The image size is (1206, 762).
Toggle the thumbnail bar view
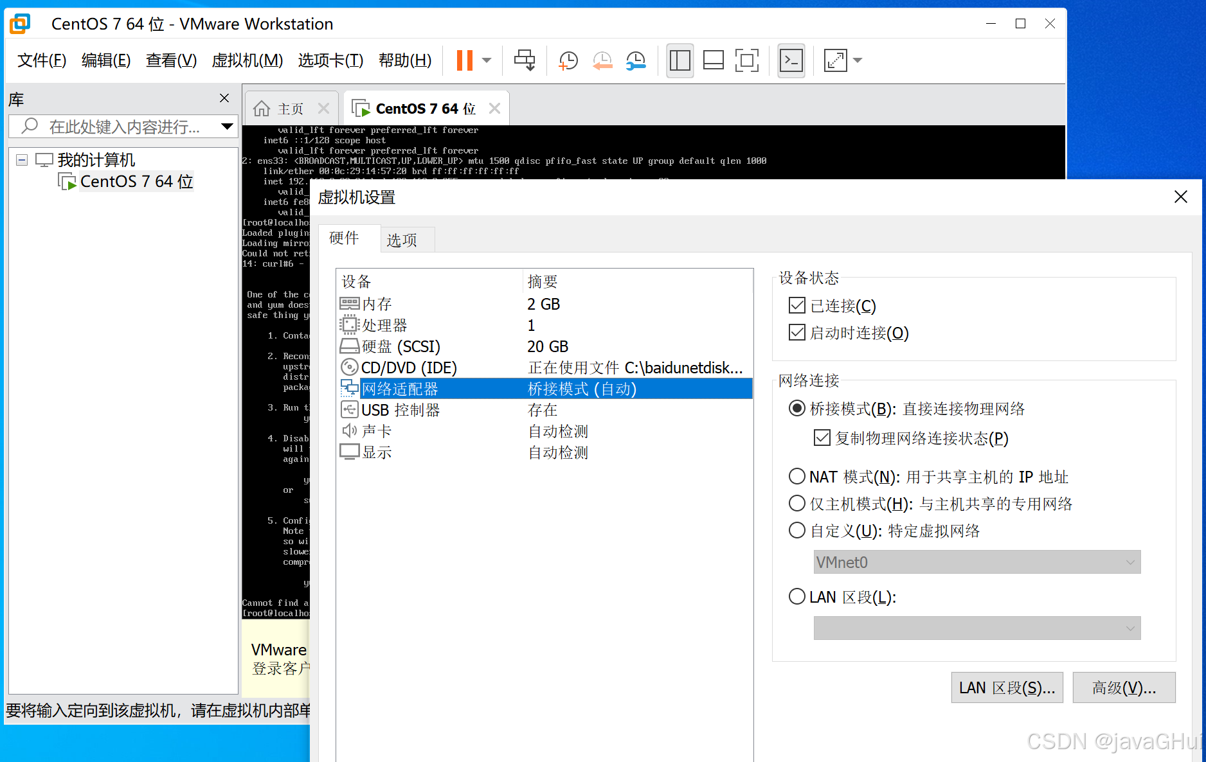coord(714,60)
